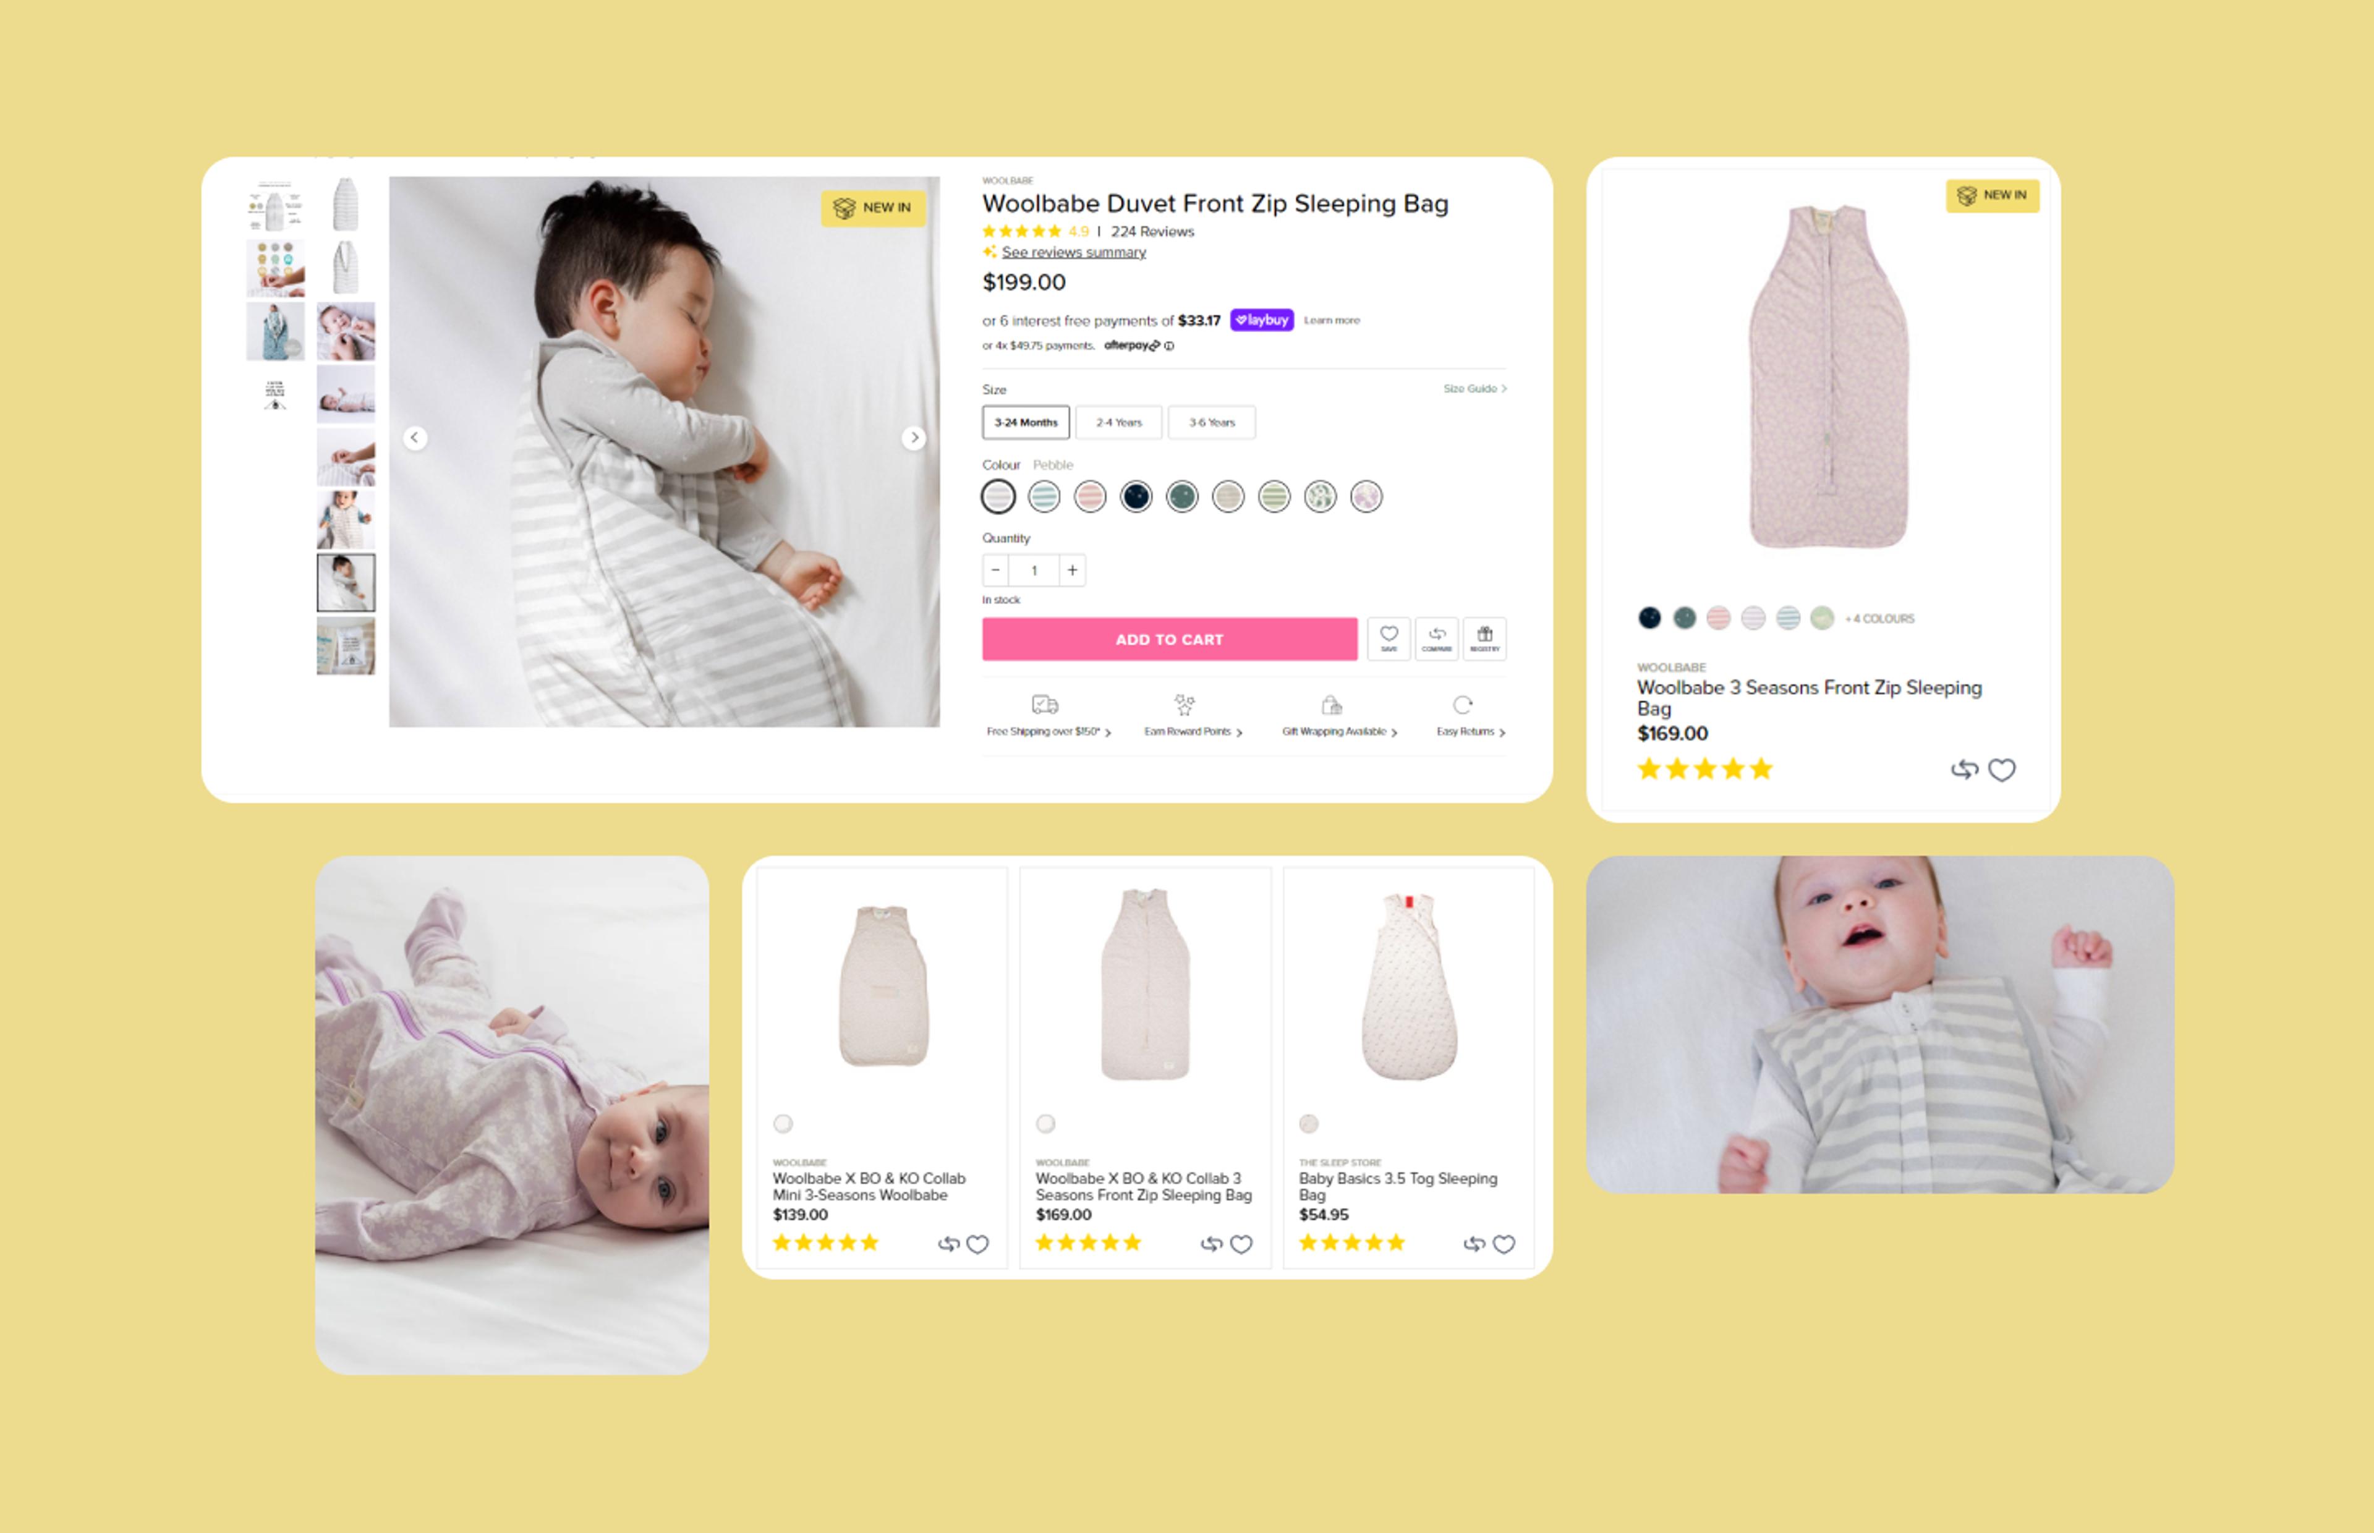
Task: Select the navy colour swatch
Action: tap(1136, 496)
